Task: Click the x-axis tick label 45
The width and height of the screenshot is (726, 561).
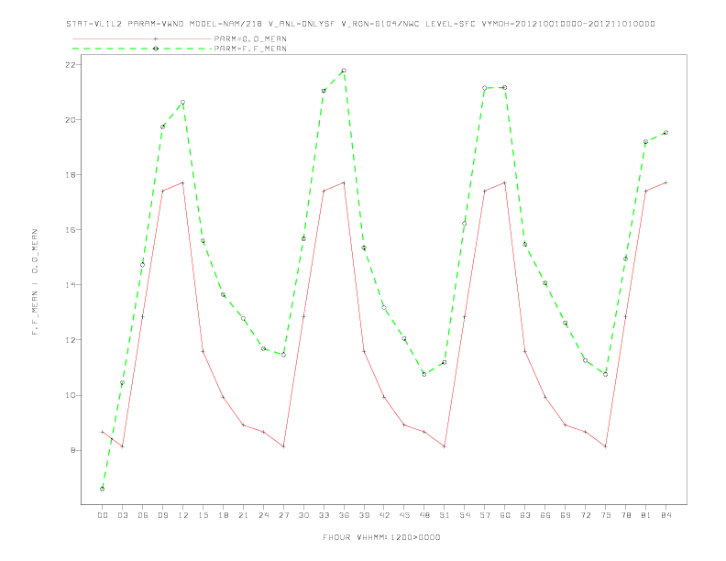Action: coord(404,515)
